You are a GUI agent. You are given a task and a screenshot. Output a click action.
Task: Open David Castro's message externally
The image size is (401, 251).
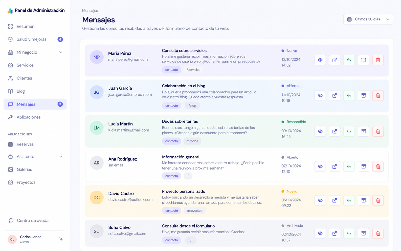point(335,200)
